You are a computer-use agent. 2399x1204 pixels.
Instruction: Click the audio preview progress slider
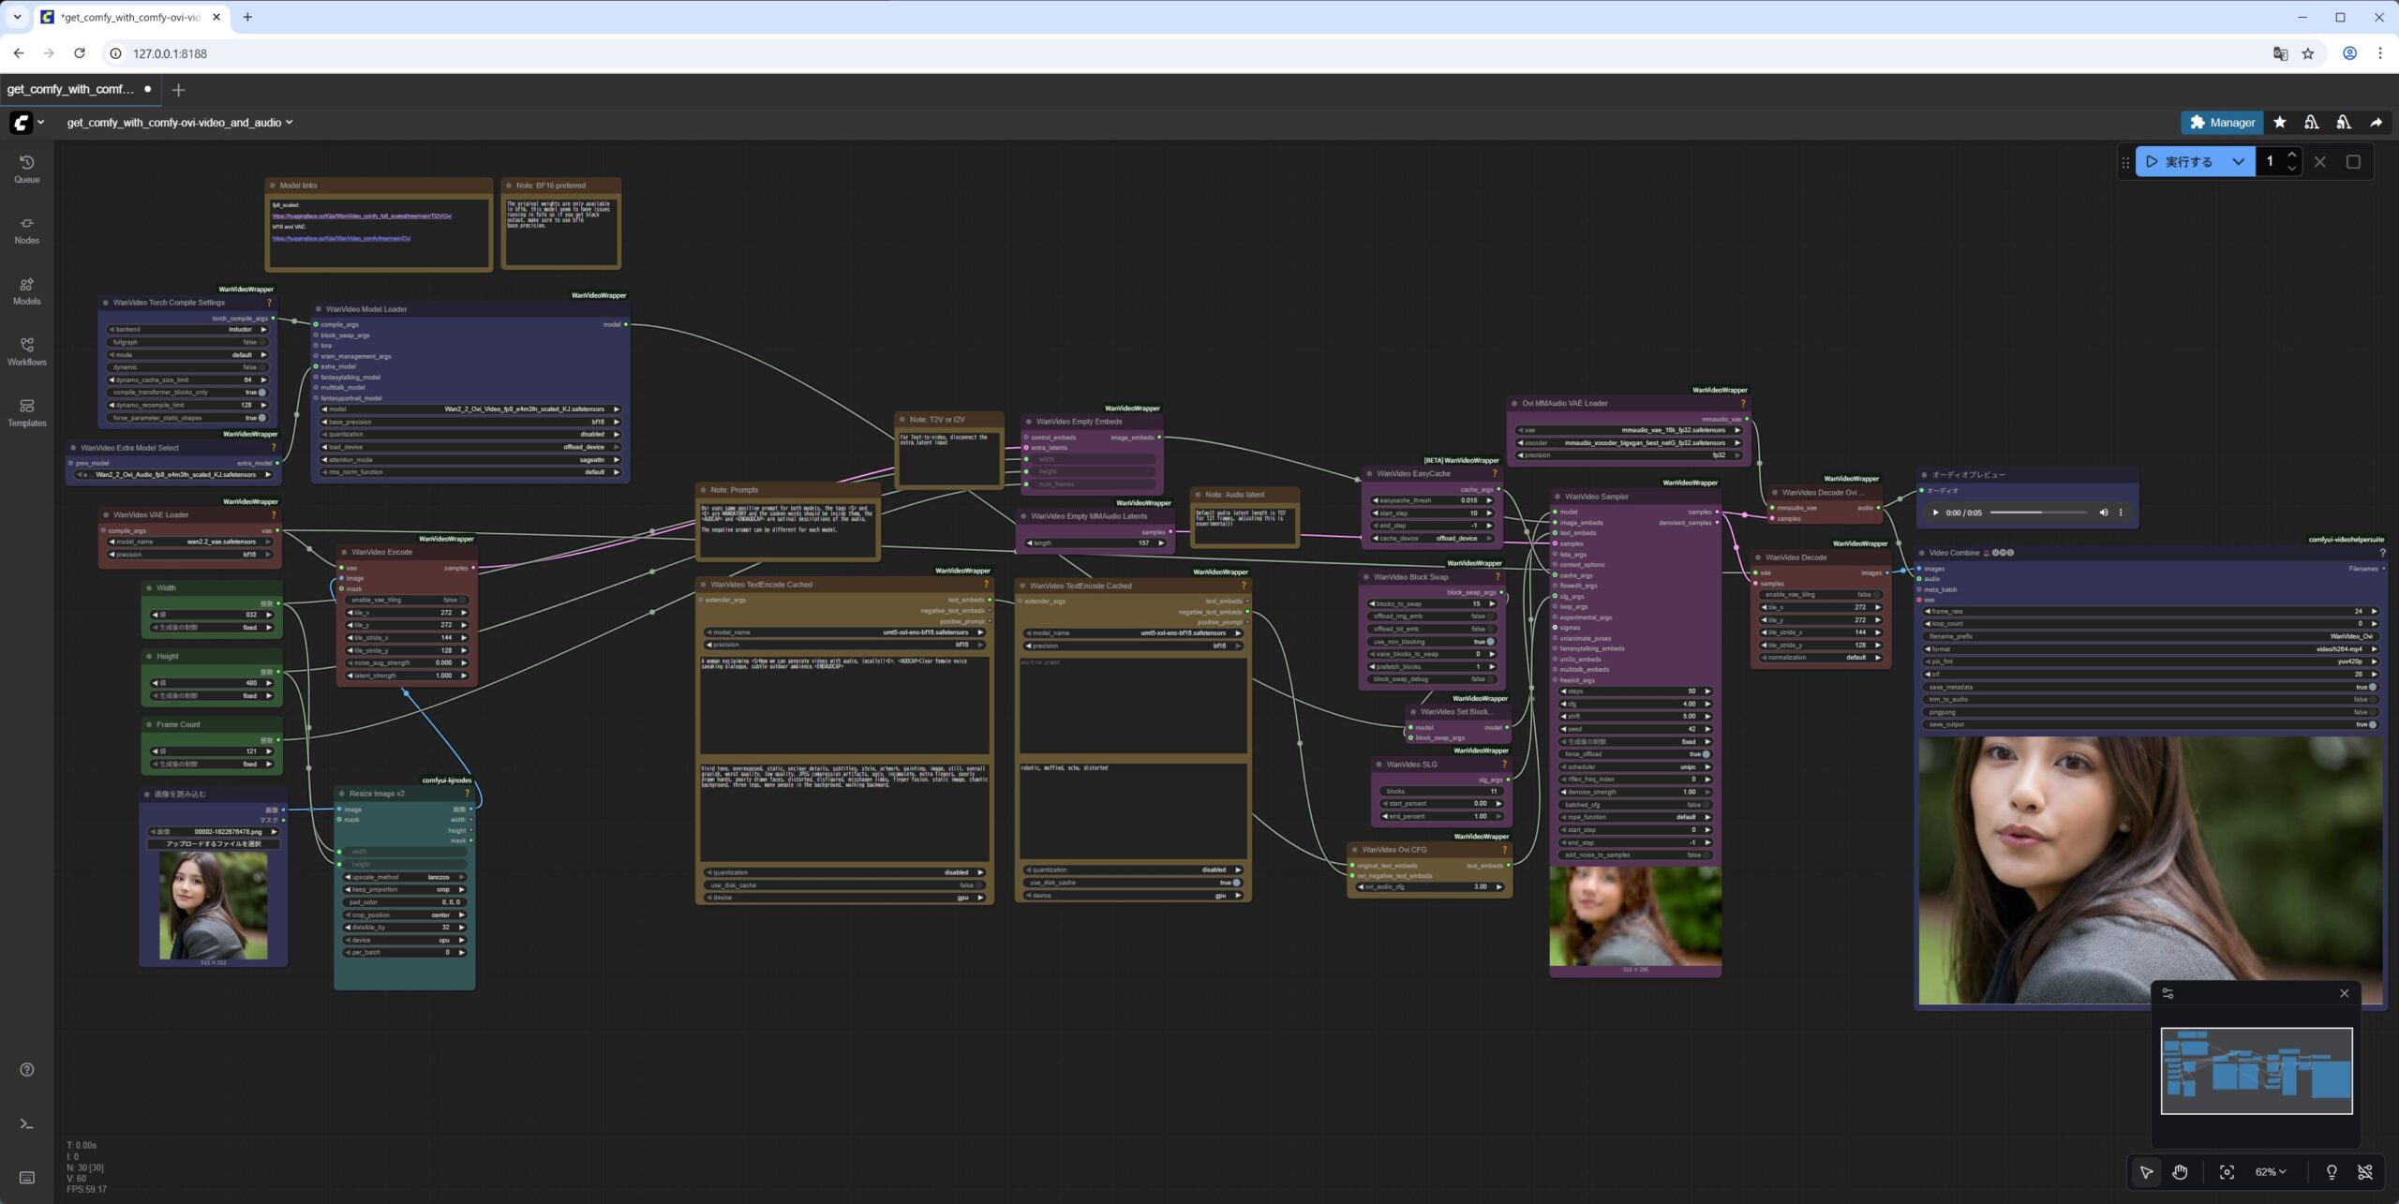(2038, 513)
